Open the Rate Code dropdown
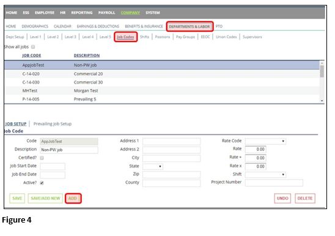The width and height of the screenshot is (335, 236). 265,141
